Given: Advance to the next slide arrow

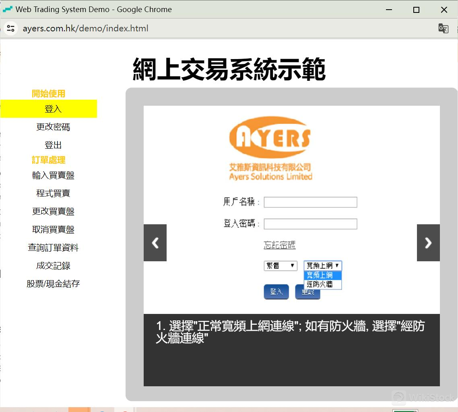Looking at the screenshot, I should coord(428,243).
